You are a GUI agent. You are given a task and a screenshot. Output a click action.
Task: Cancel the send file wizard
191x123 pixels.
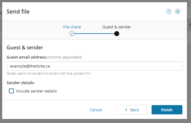96,110
